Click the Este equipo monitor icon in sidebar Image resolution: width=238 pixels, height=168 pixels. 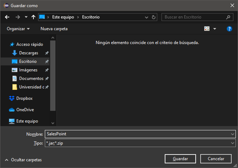[x=12, y=121]
